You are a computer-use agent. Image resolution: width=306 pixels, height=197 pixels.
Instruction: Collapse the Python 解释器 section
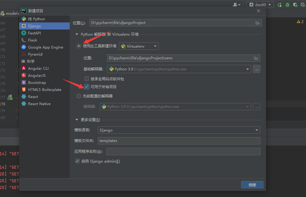pos(77,34)
